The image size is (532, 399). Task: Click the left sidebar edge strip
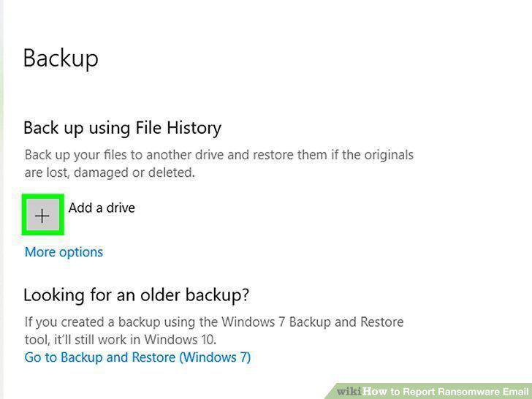coord(1,199)
